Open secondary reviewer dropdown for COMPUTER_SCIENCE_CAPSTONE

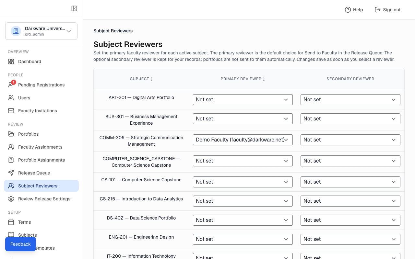(x=350, y=161)
